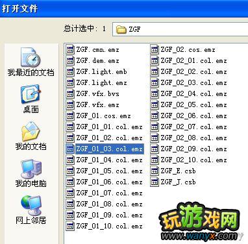Click the file icon of ZGF.cmn.emz

[70, 49]
